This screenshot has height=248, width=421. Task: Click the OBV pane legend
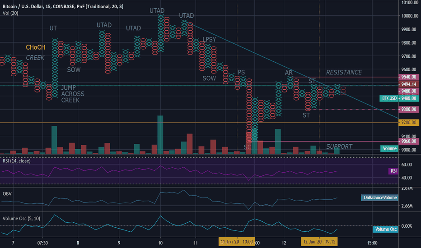[7, 193]
